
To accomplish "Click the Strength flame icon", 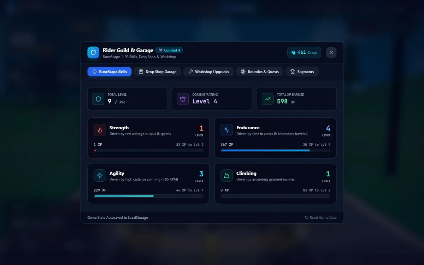I will (x=100, y=130).
